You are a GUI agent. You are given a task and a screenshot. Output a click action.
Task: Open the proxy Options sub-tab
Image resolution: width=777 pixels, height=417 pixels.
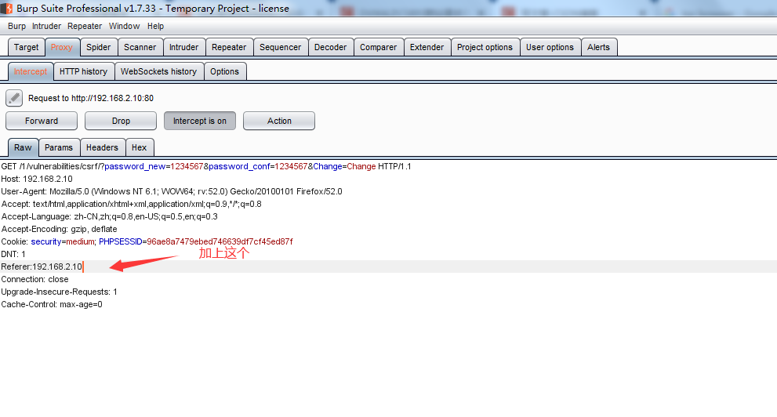tap(224, 71)
